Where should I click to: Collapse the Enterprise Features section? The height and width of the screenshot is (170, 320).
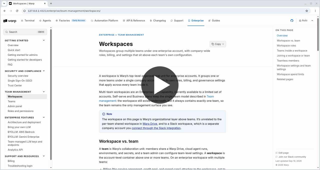coord(44,117)
